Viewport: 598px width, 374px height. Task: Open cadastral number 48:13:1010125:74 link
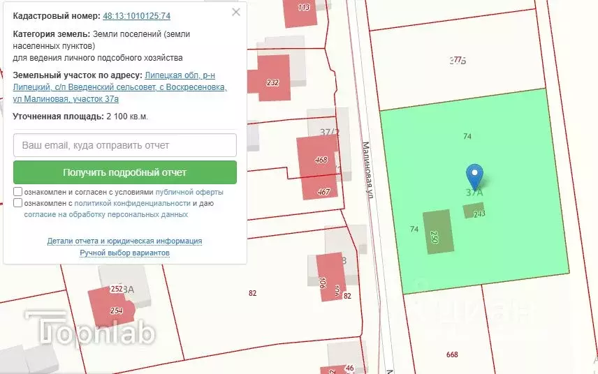pyautogui.click(x=136, y=15)
